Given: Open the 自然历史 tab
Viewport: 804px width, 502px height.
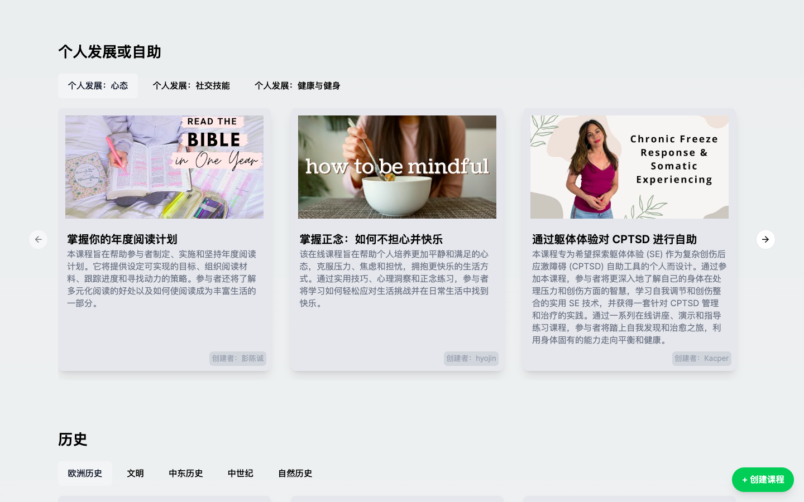Looking at the screenshot, I should [x=295, y=474].
